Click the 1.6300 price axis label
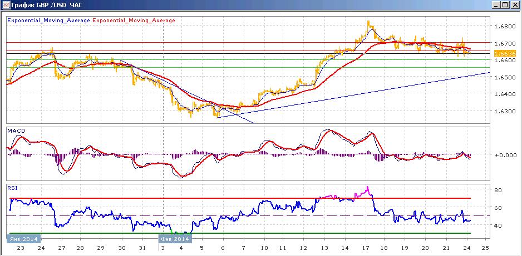This screenshot has height=256, width=522. click(x=505, y=111)
